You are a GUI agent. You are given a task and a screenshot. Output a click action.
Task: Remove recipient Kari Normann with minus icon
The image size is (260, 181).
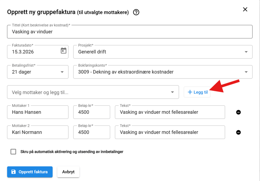coord(238,132)
